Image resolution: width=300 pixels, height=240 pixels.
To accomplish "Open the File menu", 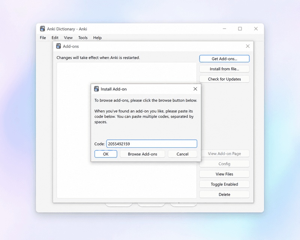I will click(43, 38).
